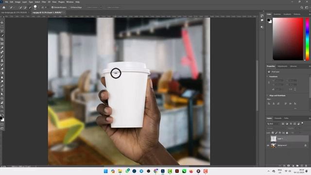Choose Add to Selection mode

click(x=25, y=7)
